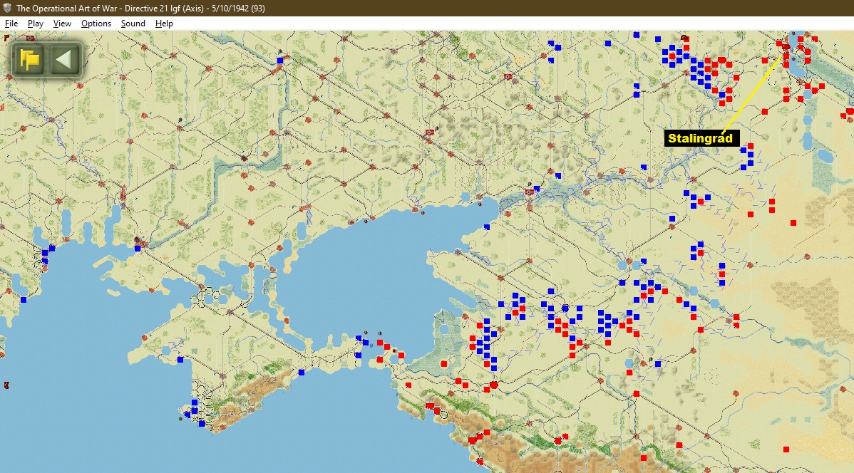Select the lone blue unit on northwest Crimea coast
This screenshot has width=854, height=473.
click(x=180, y=360)
